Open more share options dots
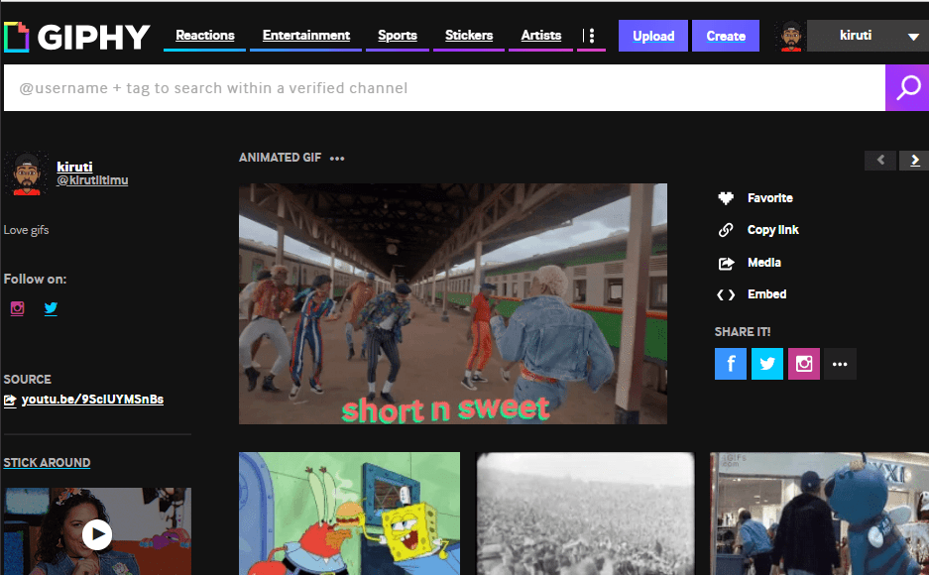Image resolution: width=929 pixels, height=575 pixels. [x=840, y=364]
